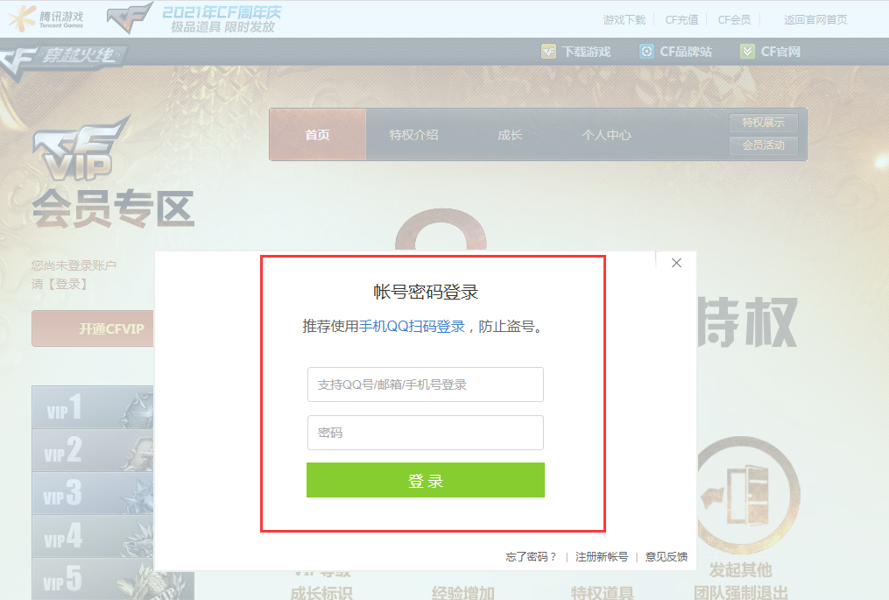Click the CF VIP emblem logo

pyautogui.click(x=81, y=149)
